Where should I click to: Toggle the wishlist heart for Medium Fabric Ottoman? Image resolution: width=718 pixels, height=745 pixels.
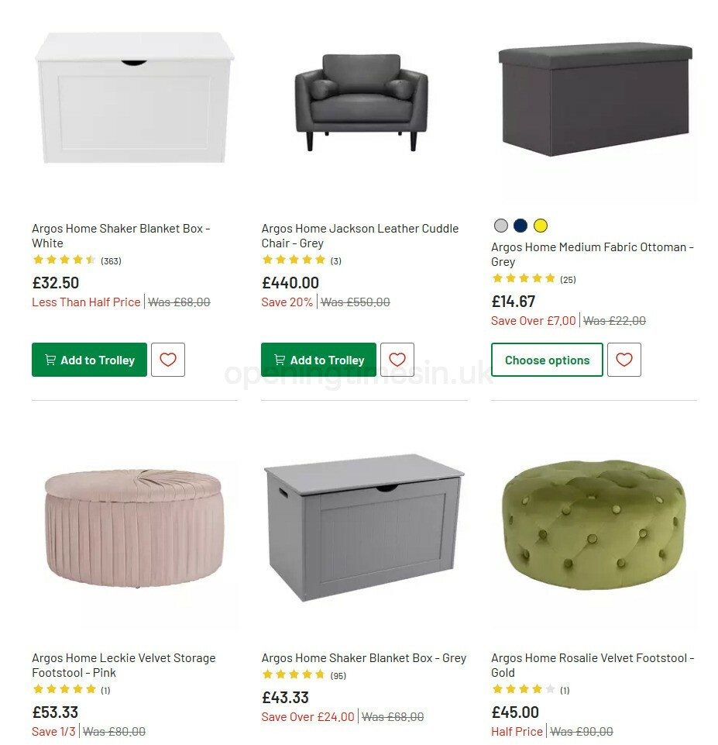coord(624,359)
